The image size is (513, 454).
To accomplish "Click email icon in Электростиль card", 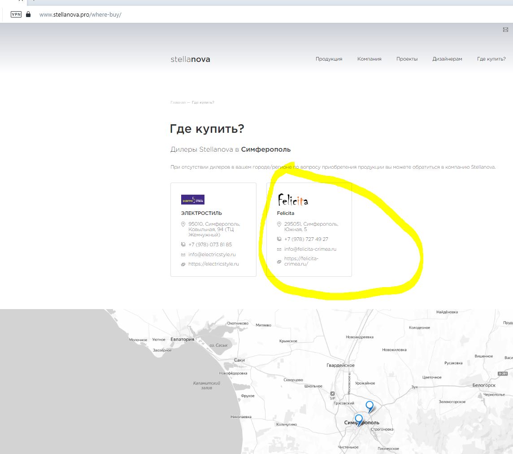I will coord(183,255).
